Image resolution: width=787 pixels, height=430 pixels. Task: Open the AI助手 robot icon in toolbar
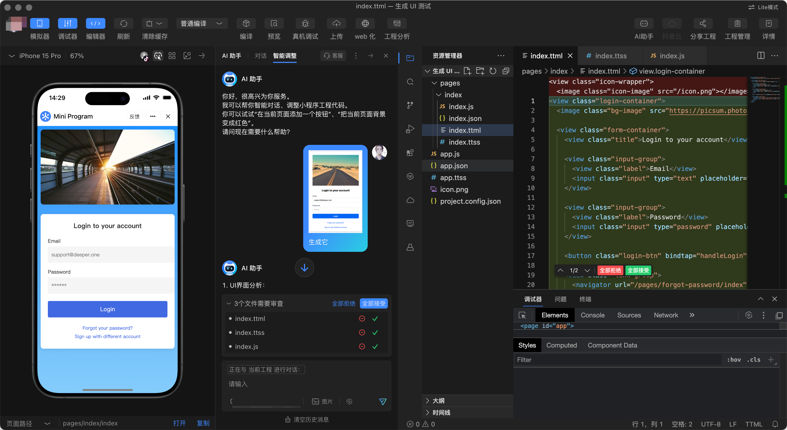[643, 24]
